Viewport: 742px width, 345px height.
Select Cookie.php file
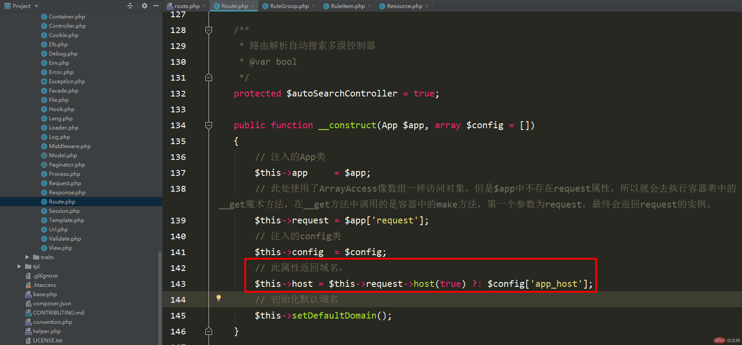click(63, 35)
